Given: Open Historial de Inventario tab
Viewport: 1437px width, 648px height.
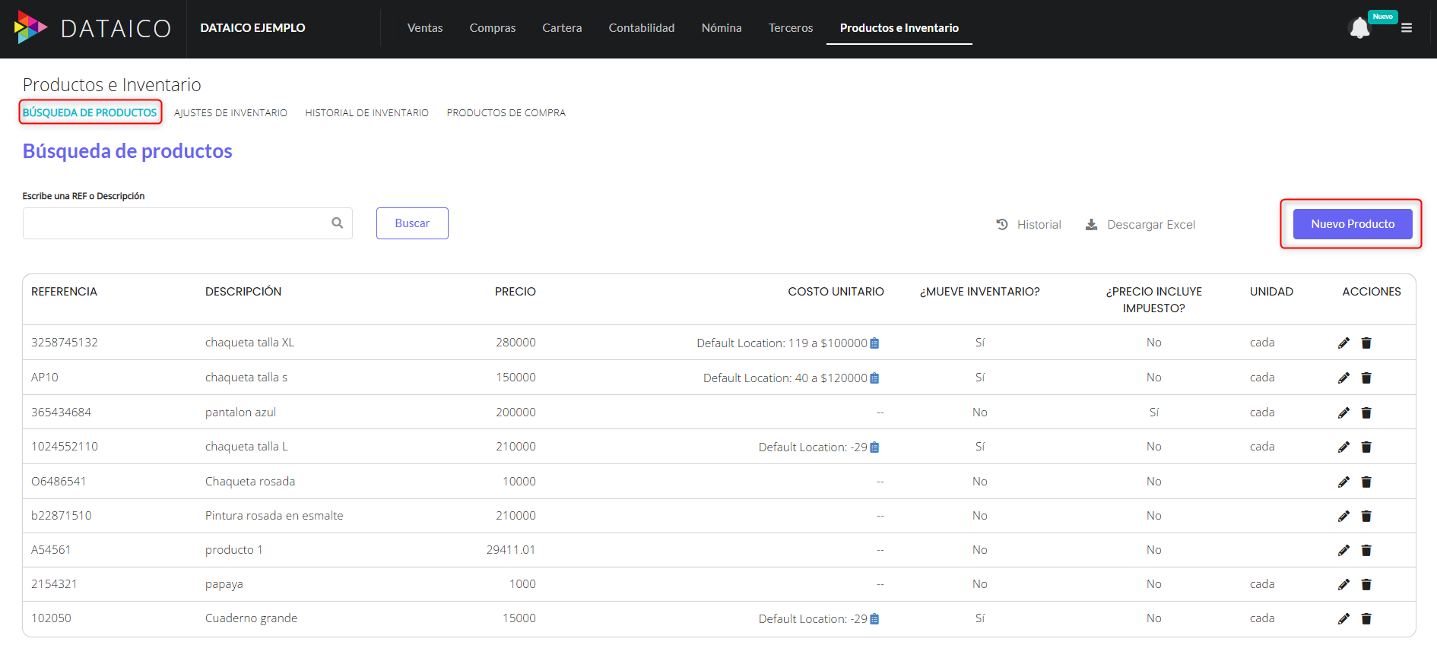Looking at the screenshot, I should [x=367, y=113].
